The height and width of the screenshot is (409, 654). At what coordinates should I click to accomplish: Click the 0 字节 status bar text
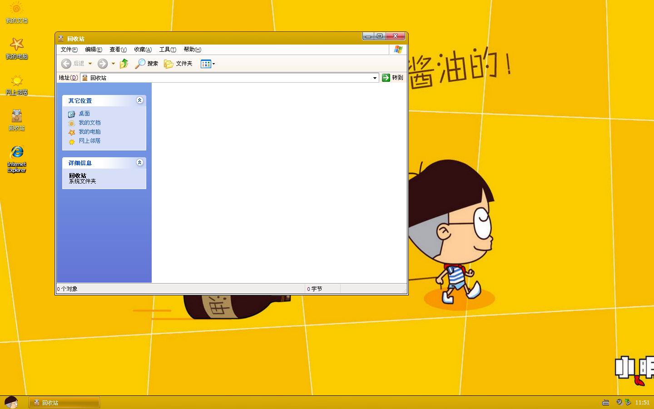click(314, 289)
